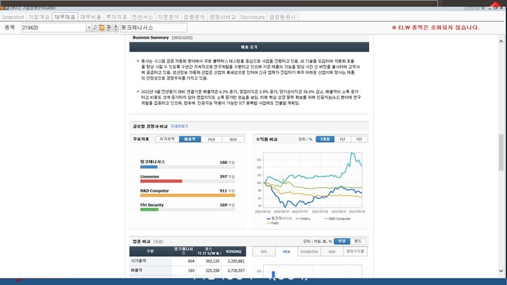The image size is (507, 285).
Task: Open the 컨센서스 tab
Action: click(142, 17)
